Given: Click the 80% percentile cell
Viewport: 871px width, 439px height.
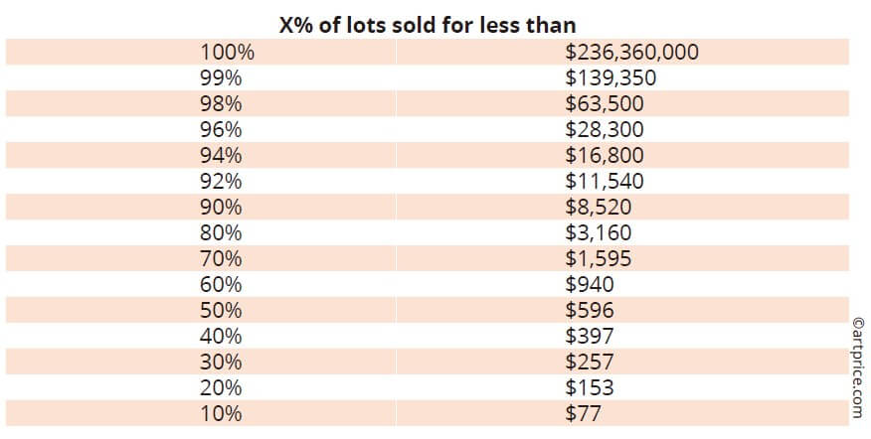Looking at the screenshot, I should pos(222,232).
